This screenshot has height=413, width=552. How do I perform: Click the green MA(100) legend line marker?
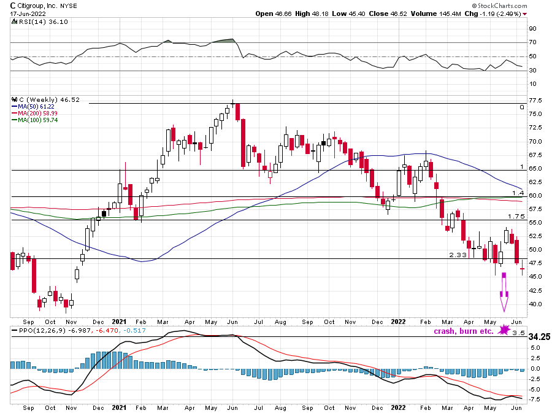15,120
